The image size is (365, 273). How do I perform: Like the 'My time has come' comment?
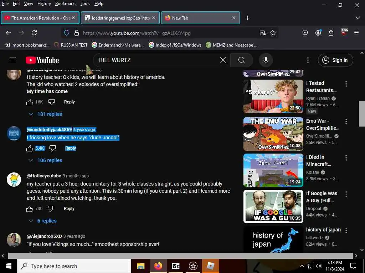tap(30, 102)
